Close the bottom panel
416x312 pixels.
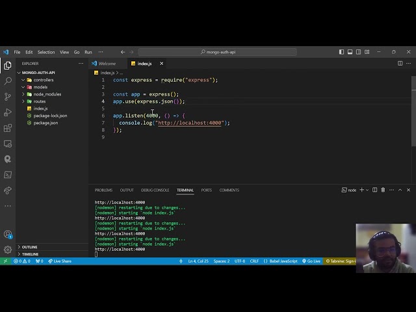[409, 190]
